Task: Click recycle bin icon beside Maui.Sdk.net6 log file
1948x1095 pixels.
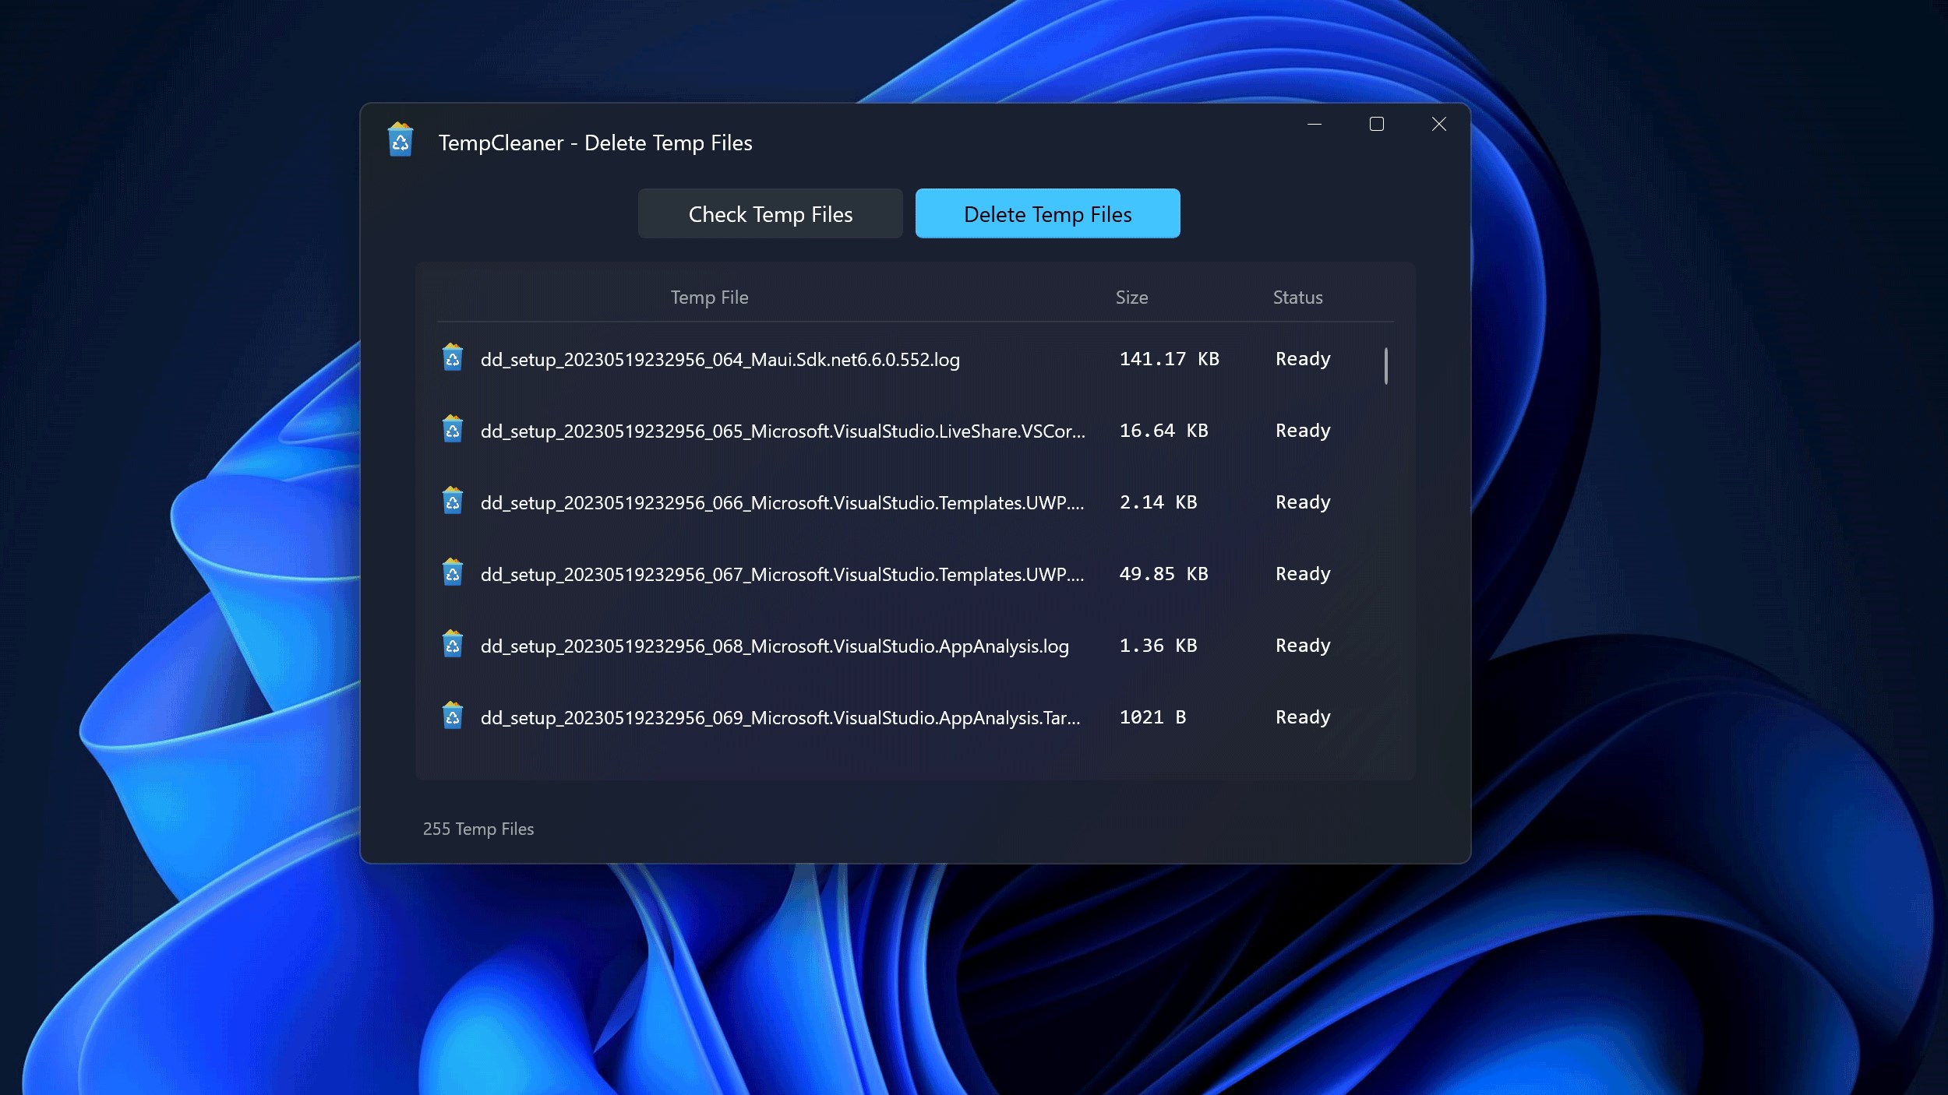Action: [x=453, y=357]
